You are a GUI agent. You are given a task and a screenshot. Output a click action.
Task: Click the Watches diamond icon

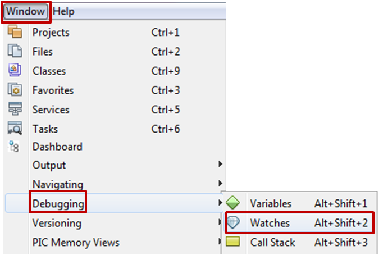[233, 223]
